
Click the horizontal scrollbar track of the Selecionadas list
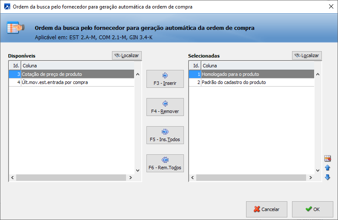tap(251, 177)
